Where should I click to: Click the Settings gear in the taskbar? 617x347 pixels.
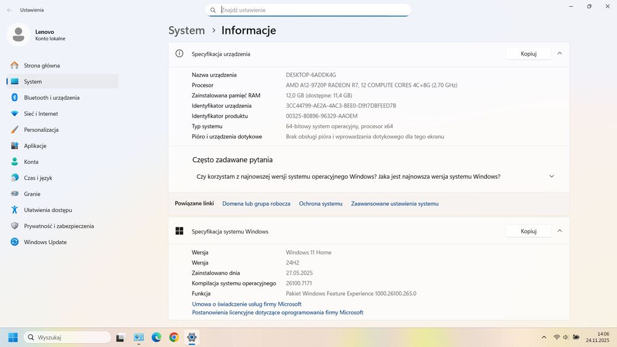tap(192, 337)
